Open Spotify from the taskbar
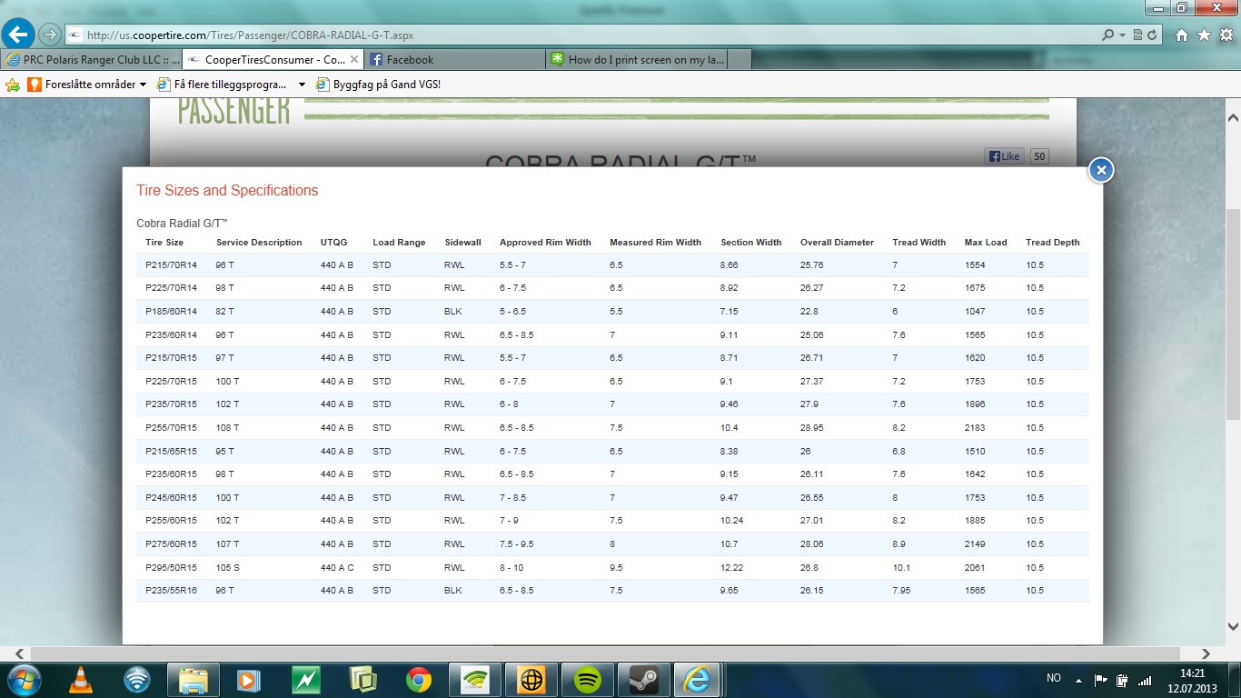 (x=588, y=679)
